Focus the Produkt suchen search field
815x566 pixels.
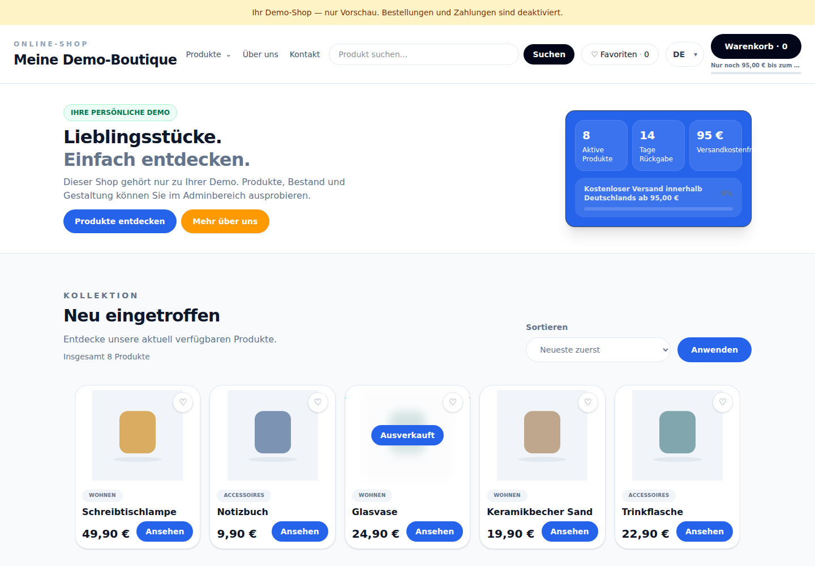(424, 54)
